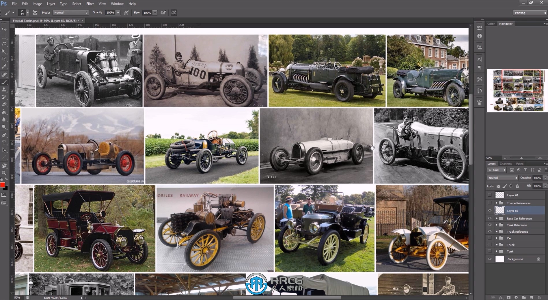Select the History Brush tool
548x300 pixels.
click(4, 97)
